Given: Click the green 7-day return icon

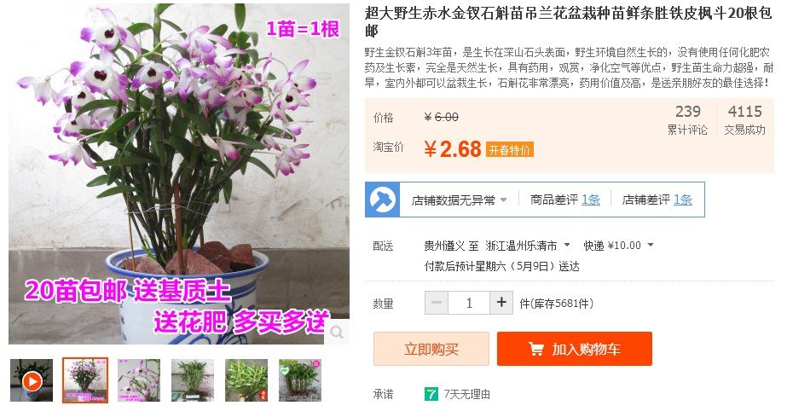Looking at the screenshot, I should (431, 395).
